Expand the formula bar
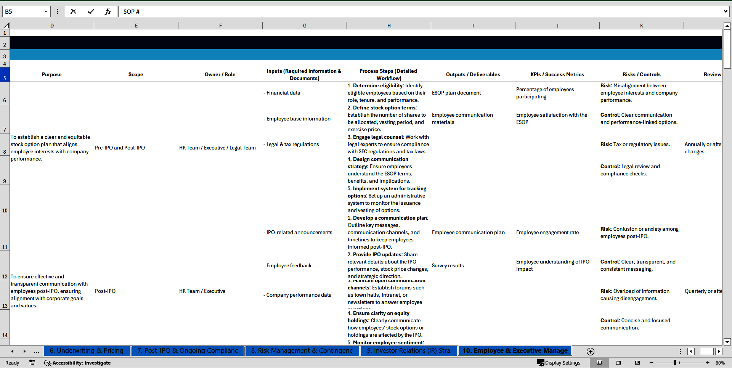Viewport: 732px width, 368px height. (725, 11)
